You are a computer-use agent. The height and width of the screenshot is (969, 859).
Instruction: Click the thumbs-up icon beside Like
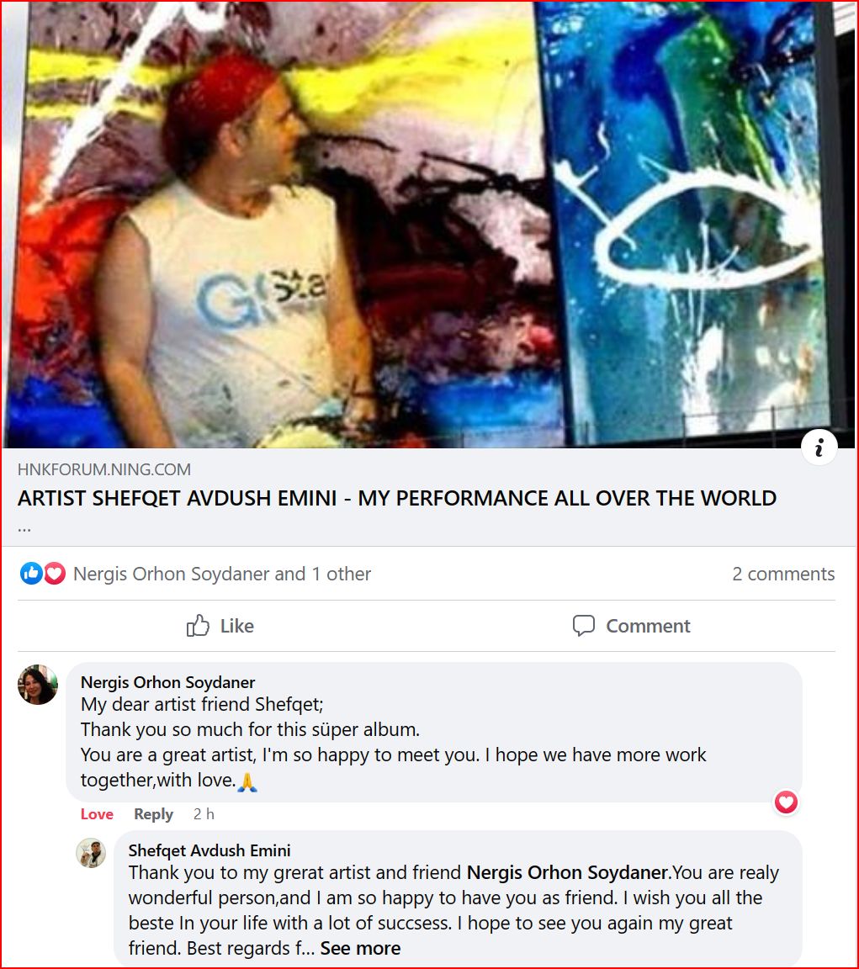198,626
